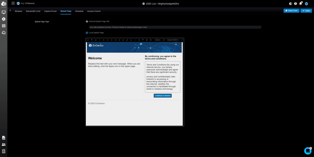Open the Classic template dropdown
314x157 pixels.
[x=160, y=40]
